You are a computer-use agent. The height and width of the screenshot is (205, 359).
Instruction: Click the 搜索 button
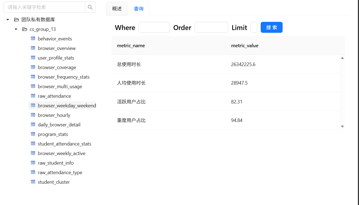272,27
